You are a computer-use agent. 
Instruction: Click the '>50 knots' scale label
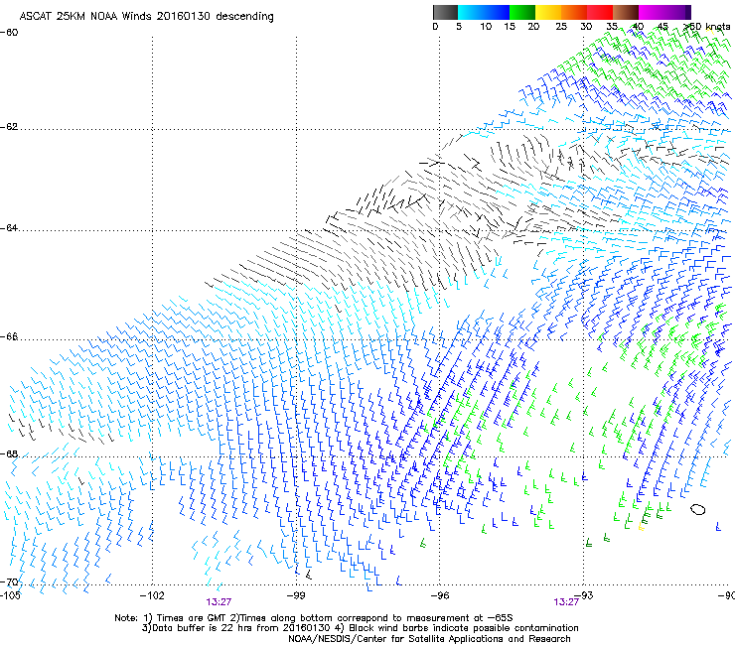click(x=706, y=26)
